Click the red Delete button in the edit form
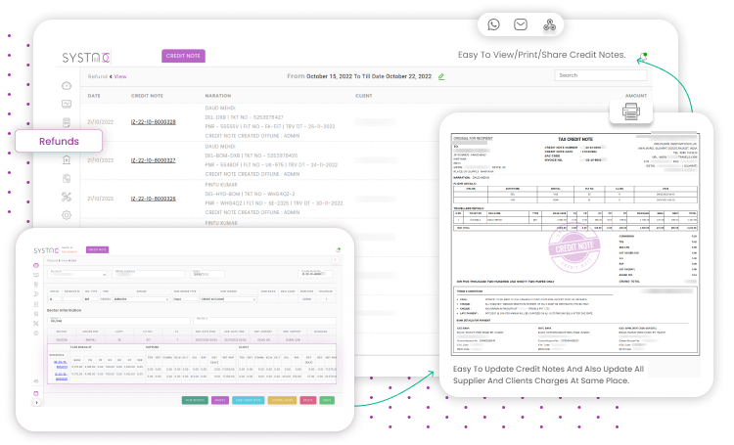734x445 pixels. 308,400
